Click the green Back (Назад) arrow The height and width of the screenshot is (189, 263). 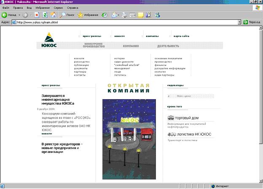4,15
